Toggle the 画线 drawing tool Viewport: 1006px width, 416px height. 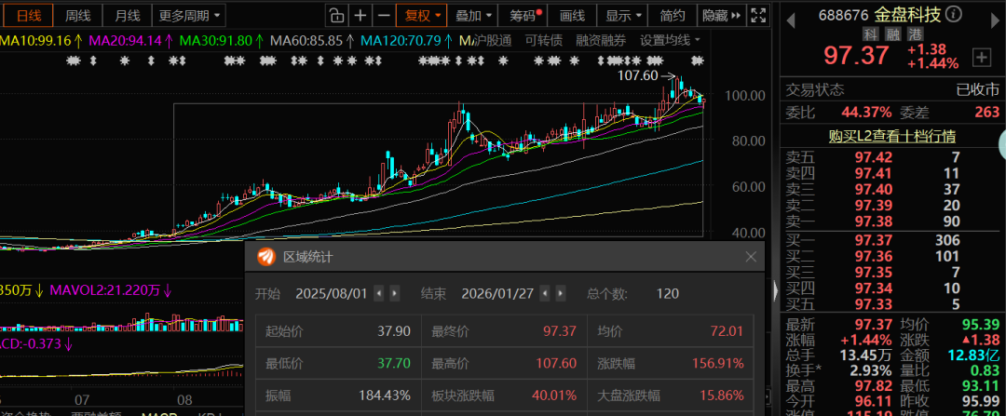click(x=572, y=15)
